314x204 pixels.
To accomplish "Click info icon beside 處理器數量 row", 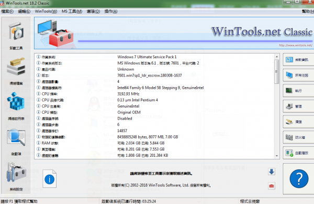I will pos(38,81).
